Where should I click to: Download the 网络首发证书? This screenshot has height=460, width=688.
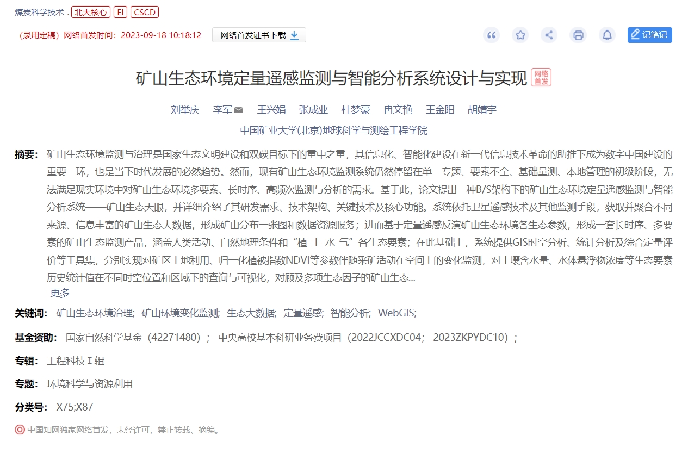click(x=259, y=35)
